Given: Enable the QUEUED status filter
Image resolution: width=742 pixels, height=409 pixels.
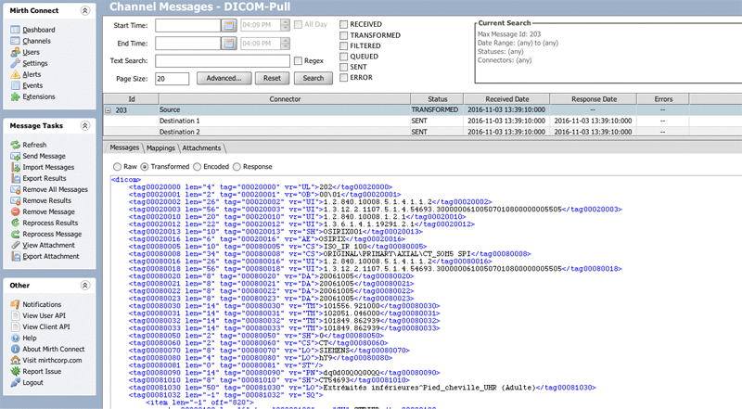Looking at the screenshot, I should tap(344, 57).
